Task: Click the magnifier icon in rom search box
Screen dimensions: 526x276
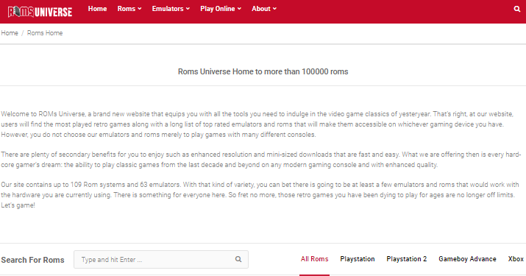Action: coord(238,259)
